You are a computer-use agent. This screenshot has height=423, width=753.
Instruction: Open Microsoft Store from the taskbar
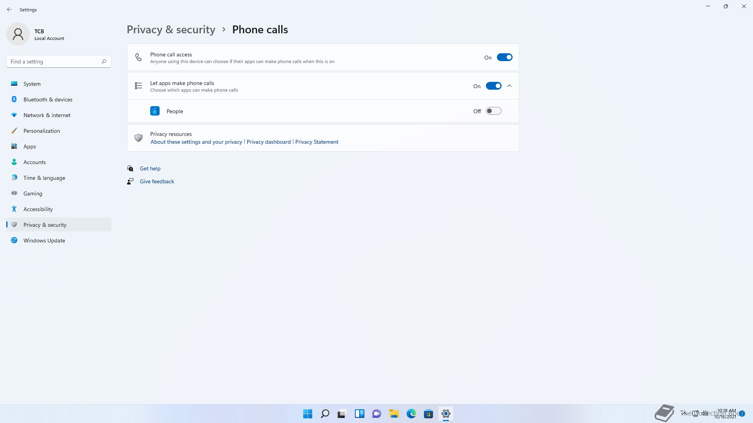pos(428,414)
